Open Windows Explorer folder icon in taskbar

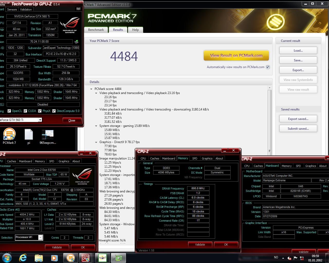coord(39,258)
